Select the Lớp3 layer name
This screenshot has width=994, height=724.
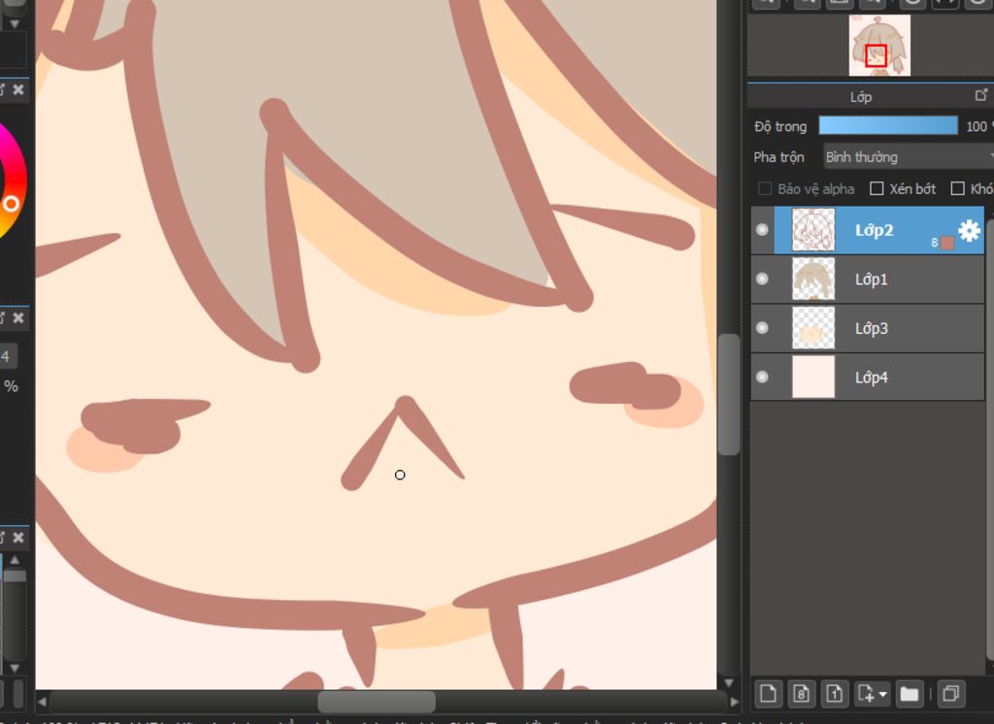point(871,328)
